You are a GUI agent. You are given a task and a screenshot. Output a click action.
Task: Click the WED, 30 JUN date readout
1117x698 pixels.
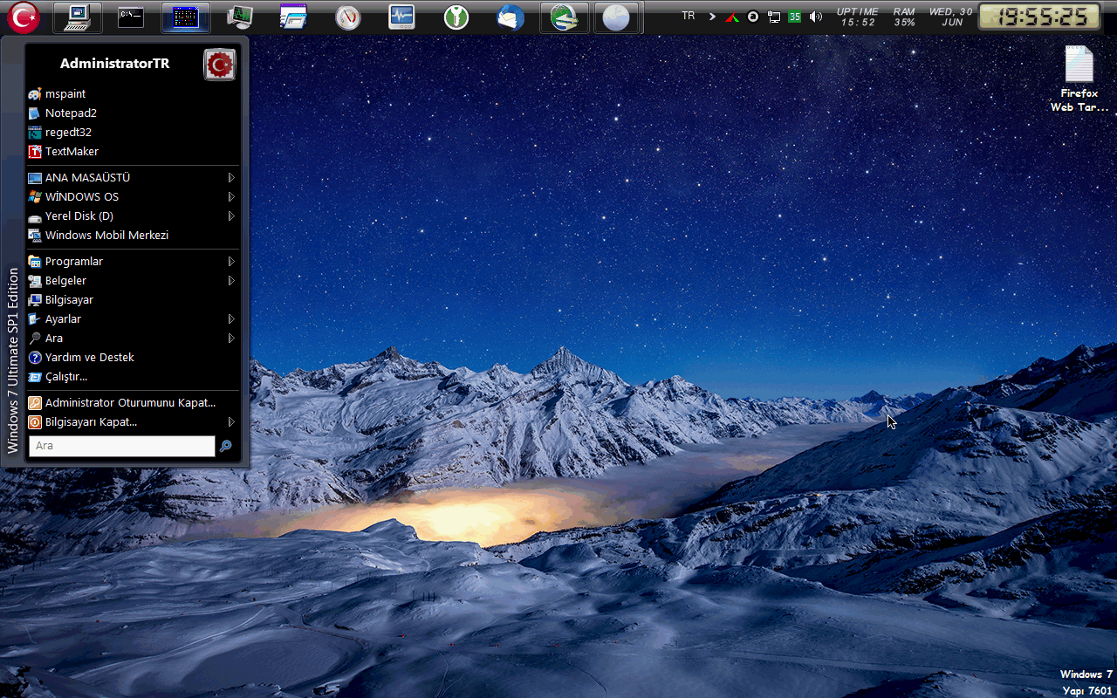pos(950,17)
